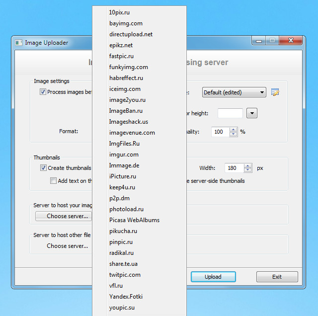The image size is (318, 316).
Task: Choose Yandex.Fotki server entry
Action: 139,297
